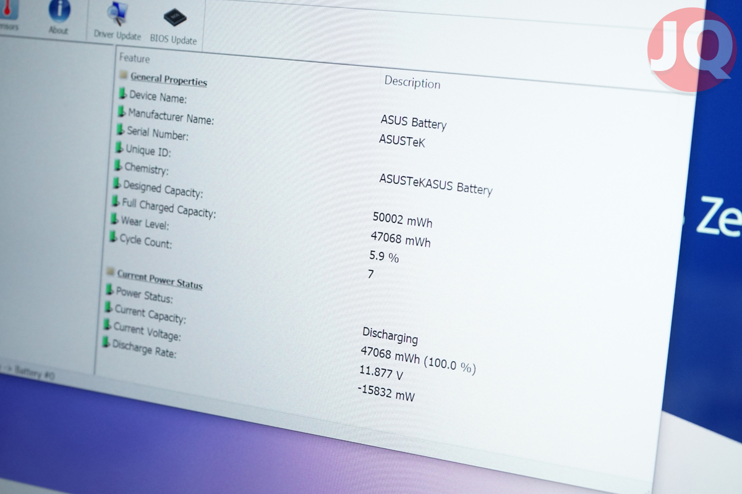Screen dimensions: 742x494
Task: Click the 'Manufacturer Name:' label
Action: [x=171, y=117]
